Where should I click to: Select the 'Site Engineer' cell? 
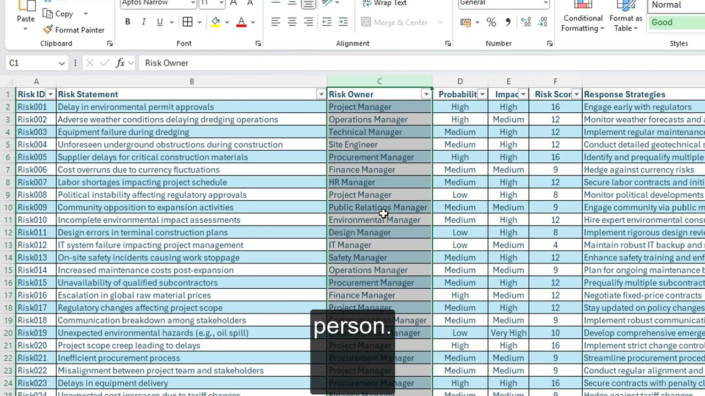coord(379,145)
